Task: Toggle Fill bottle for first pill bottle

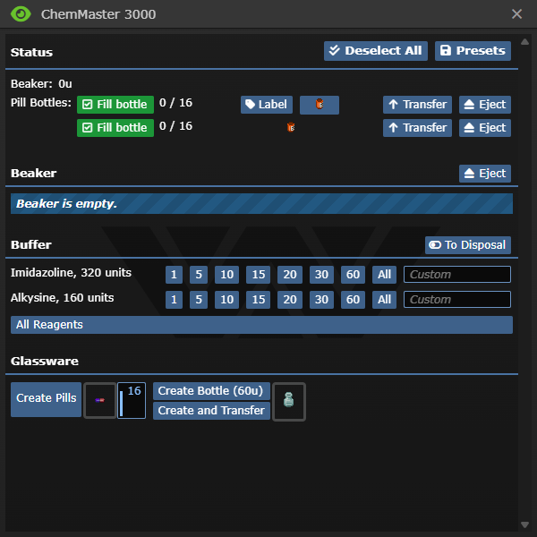Action: pos(115,105)
